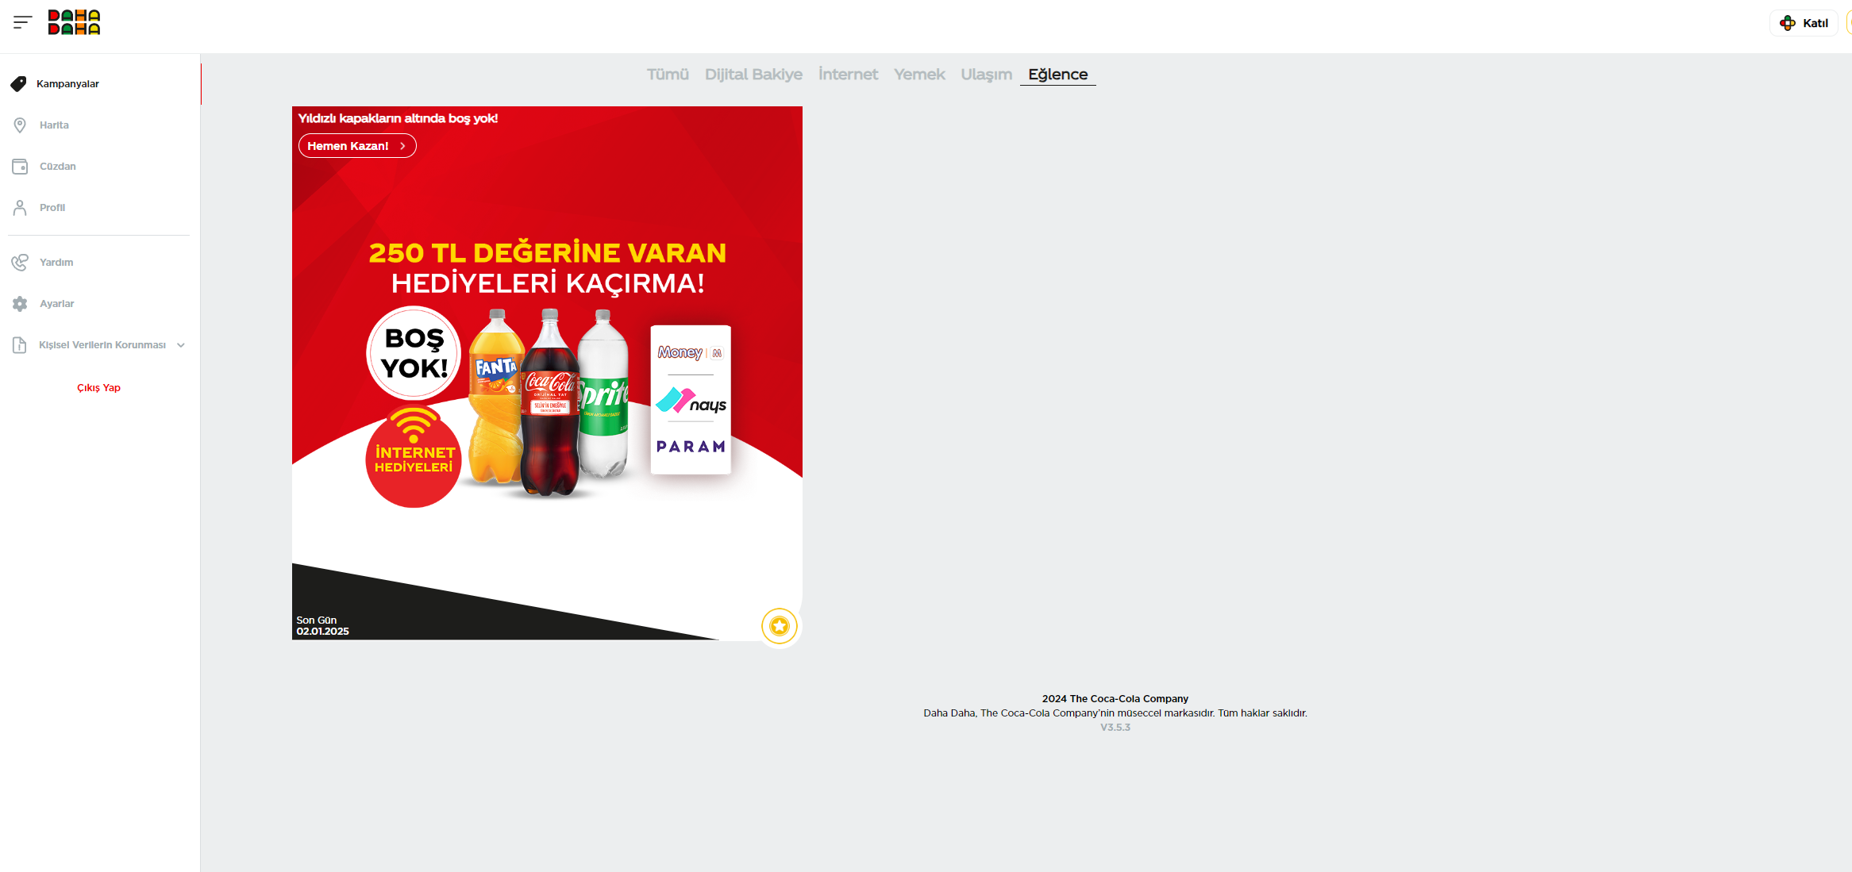
Task: Switch to the Tümü tab
Action: pos(668,75)
